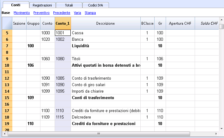Select the Conto column header
The height and width of the screenshot is (138, 224).
[x=48, y=23]
